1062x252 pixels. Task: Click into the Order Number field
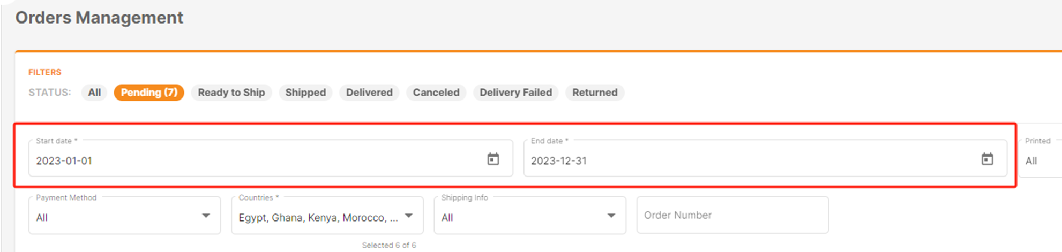pos(732,215)
